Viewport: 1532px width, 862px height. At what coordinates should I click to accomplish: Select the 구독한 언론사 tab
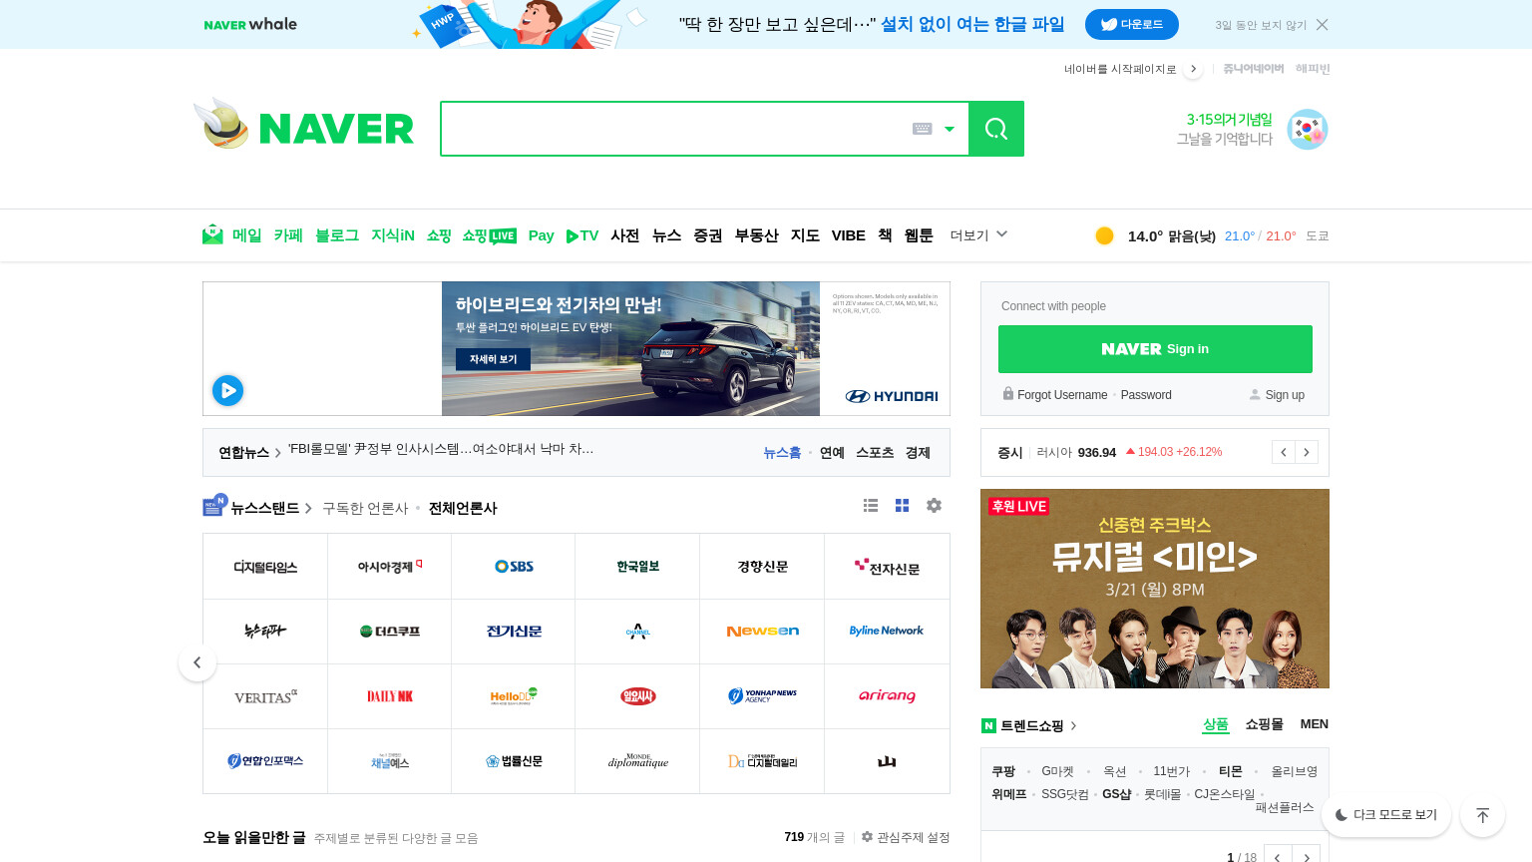[x=365, y=508]
